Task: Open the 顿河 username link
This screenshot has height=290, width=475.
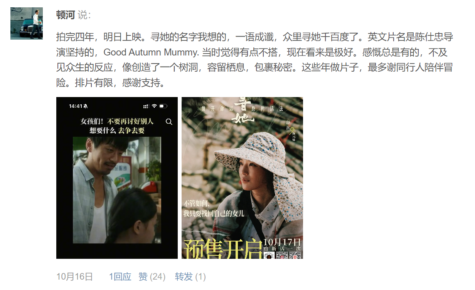Action: coord(66,15)
